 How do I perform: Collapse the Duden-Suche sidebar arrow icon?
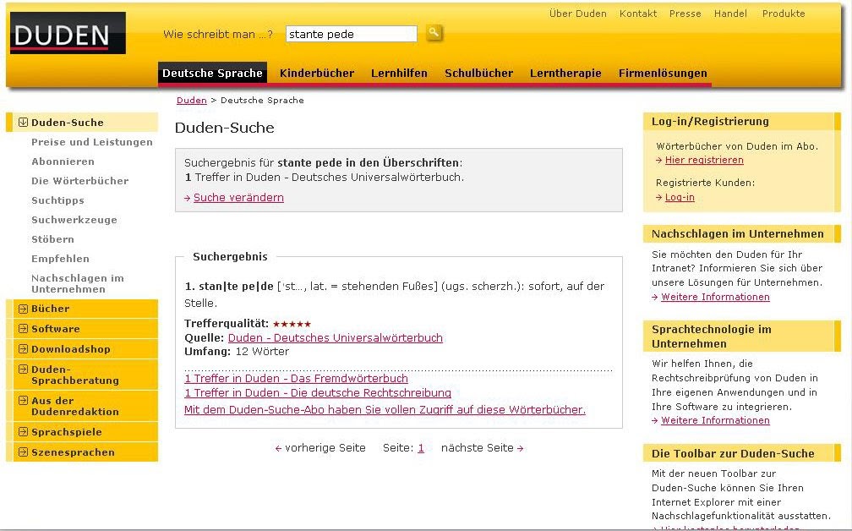(x=23, y=123)
